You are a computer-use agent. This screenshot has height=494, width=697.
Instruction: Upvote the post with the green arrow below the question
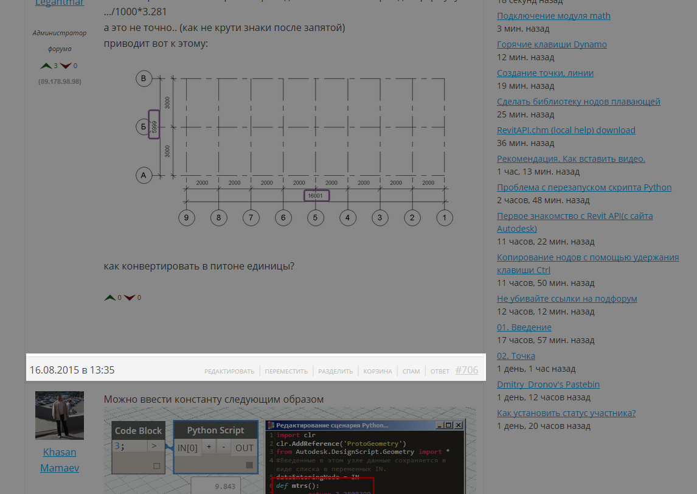110,297
